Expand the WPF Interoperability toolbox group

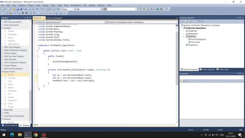tap(3, 22)
